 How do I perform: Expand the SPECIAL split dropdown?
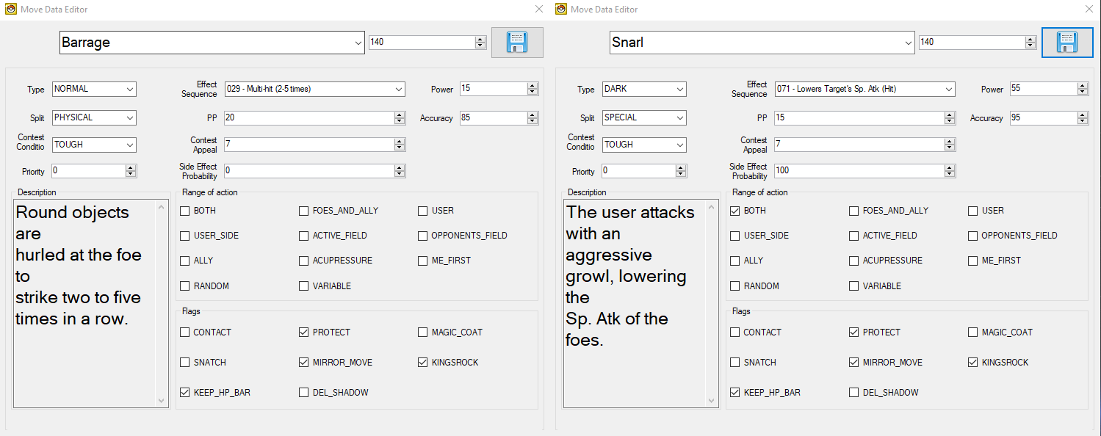(x=680, y=118)
